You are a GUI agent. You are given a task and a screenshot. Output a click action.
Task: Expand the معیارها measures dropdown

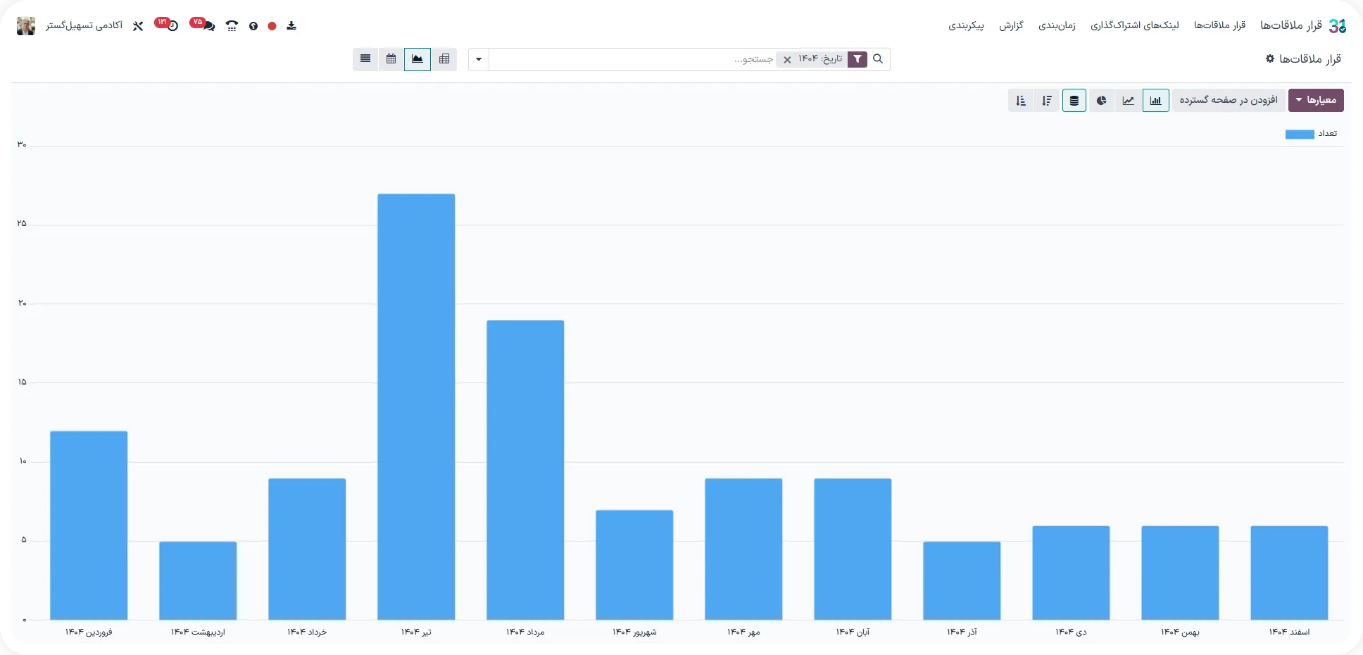1315,100
